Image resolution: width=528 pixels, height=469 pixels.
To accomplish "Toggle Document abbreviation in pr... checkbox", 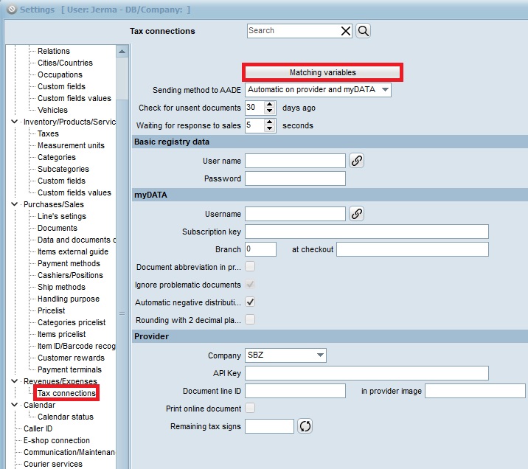I will click(x=250, y=266).
